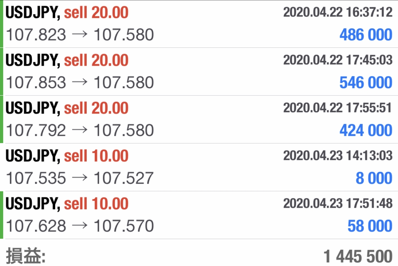
Task: Click timestamp 2020.04.22 16:37:12
Action: click(x=338, y=12)
